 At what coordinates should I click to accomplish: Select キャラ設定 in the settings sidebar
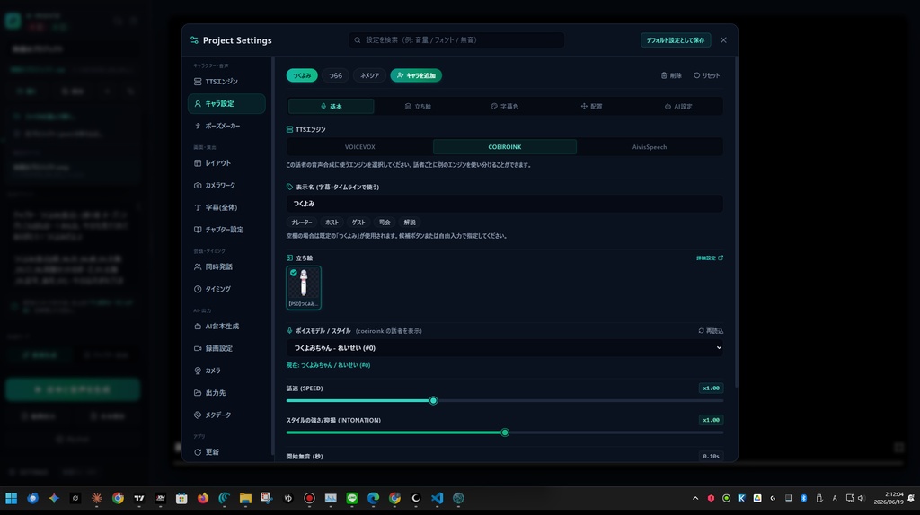click(226, 104)
